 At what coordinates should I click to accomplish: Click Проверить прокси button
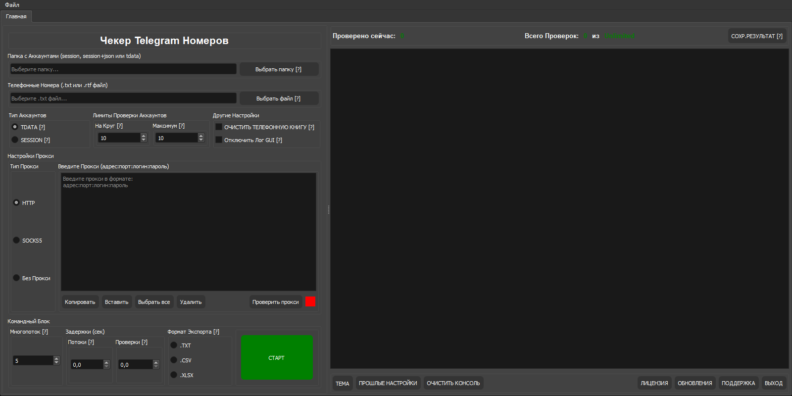click(276, 302)
